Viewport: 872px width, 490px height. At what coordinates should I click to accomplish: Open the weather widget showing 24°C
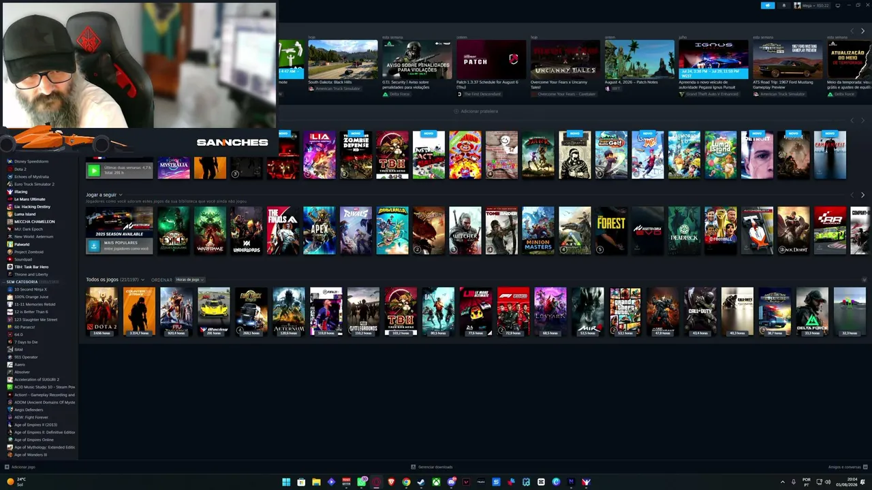click(x=16, y=482)
